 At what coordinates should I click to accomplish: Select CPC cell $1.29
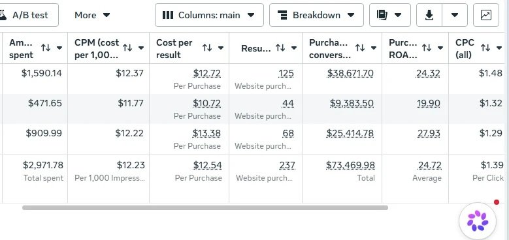491,133
